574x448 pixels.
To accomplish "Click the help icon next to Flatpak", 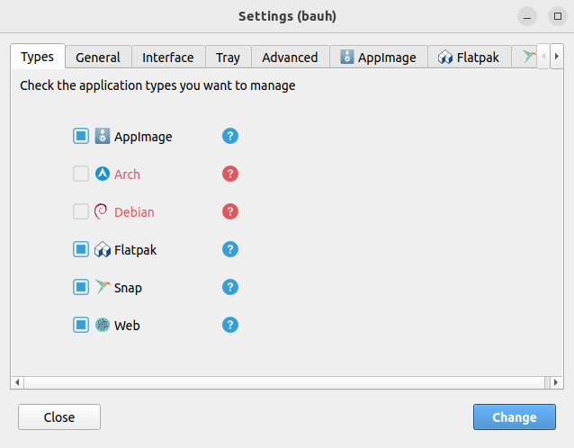I will pos(230,249).
